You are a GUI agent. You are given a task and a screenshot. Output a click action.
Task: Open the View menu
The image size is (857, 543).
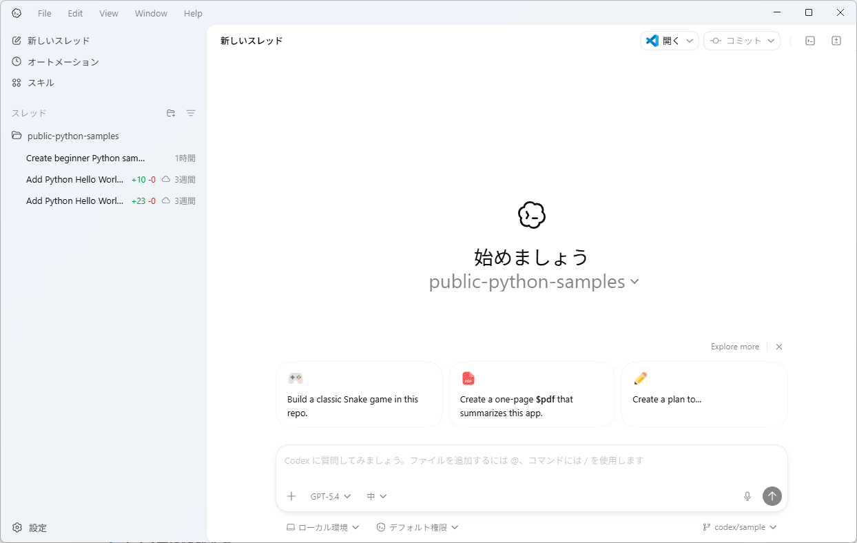tap(109, 13)
